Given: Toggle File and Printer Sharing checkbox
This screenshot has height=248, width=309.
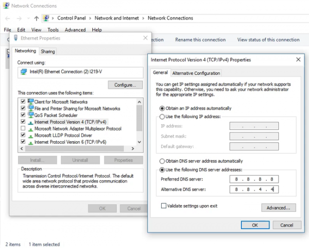Looking at the screenshot, I should tap(23, 108).
